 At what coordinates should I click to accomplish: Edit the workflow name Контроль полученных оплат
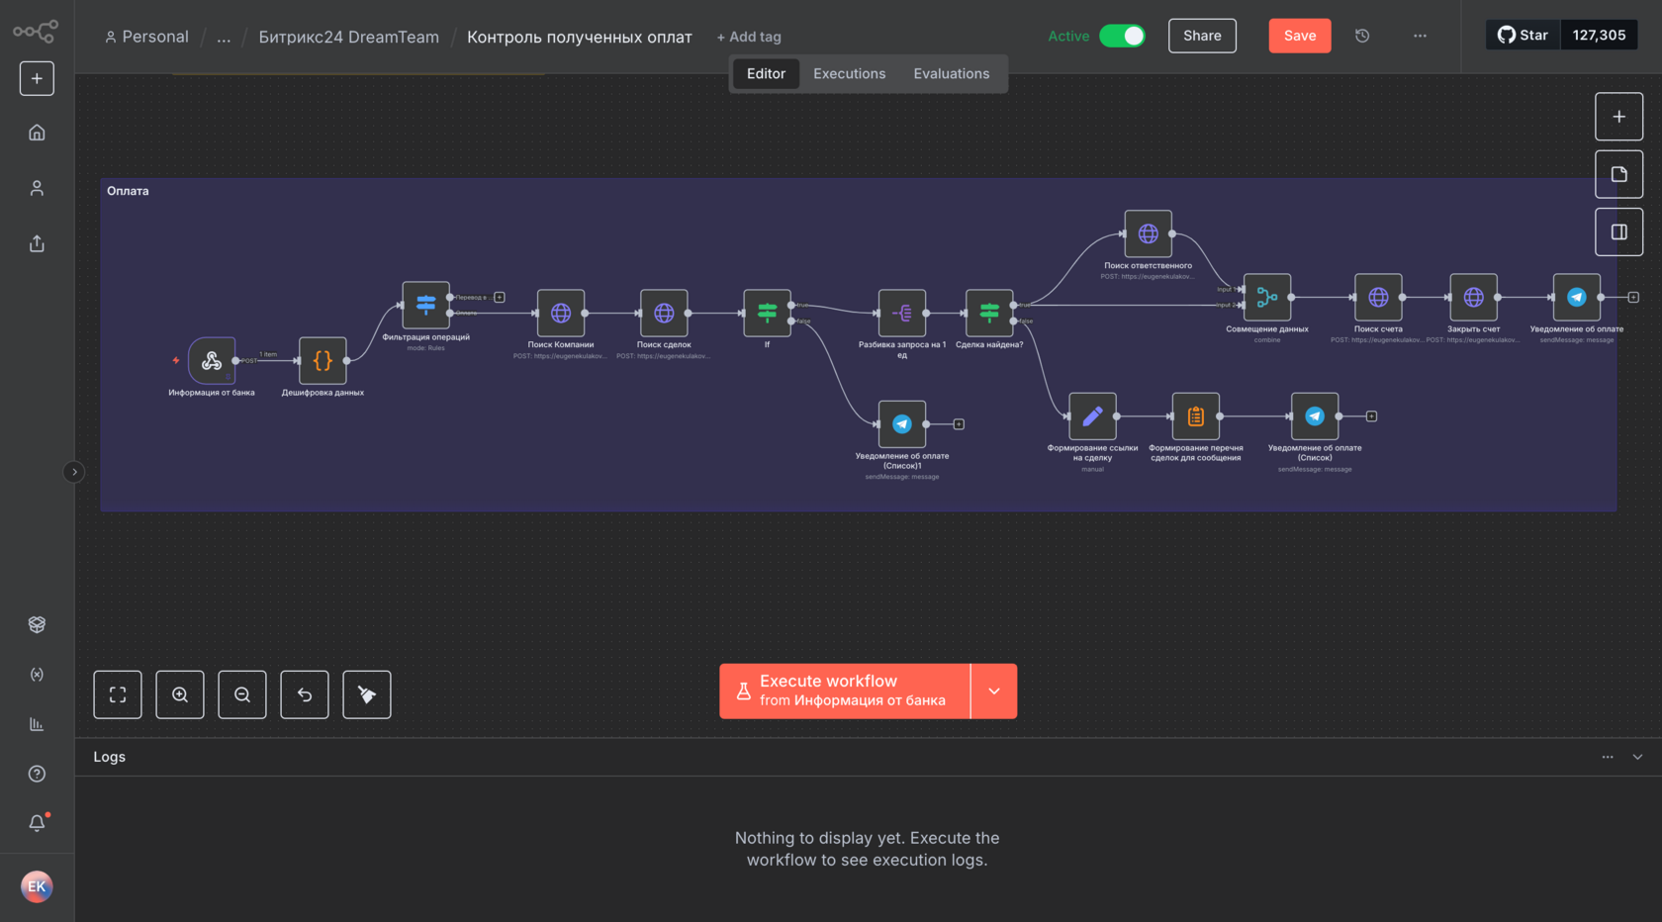coord(580,37)
